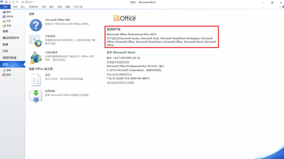Image resolution: width=284 pixels, height=159 pixels.
Task: Switch to the 开始 ribbon tab
Action: click(x=15, y=7)
